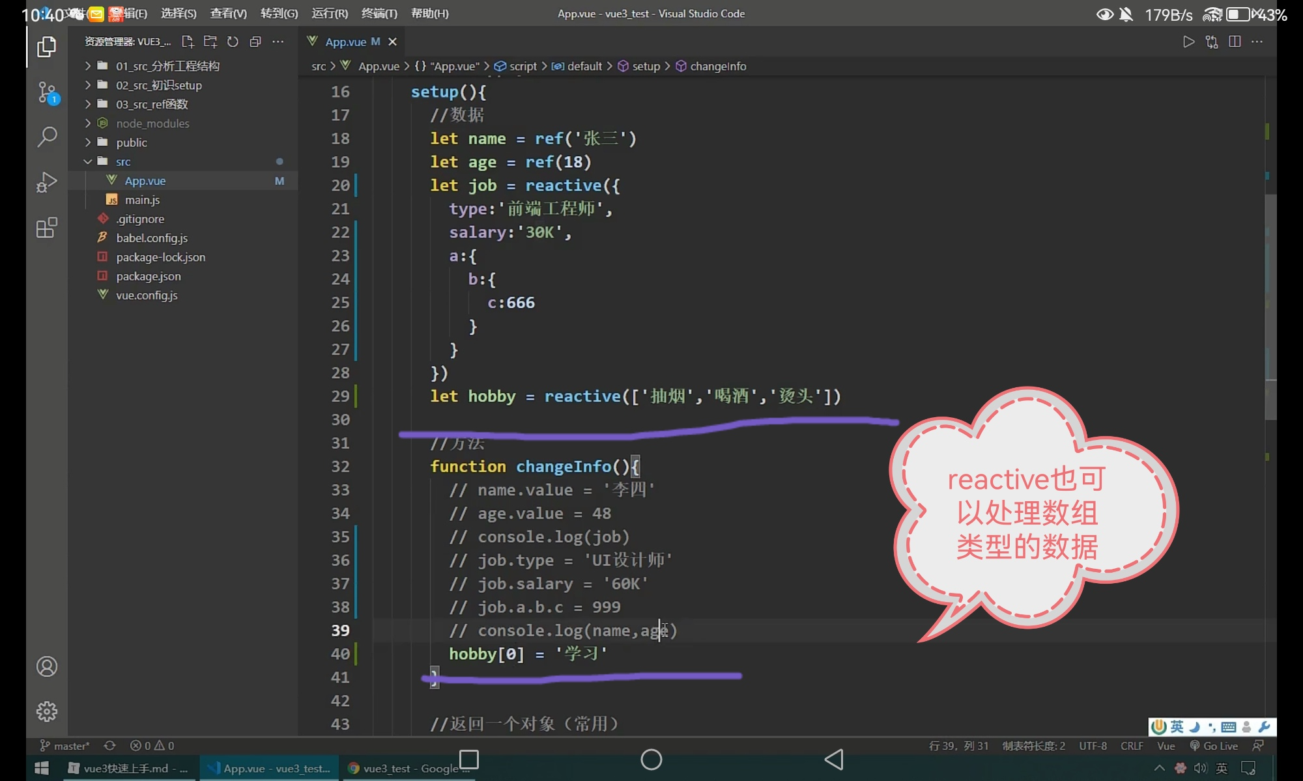Expand the public folder
Image resolution: width=1303 pixels, height=781 pixels.
tap(132, 143)
